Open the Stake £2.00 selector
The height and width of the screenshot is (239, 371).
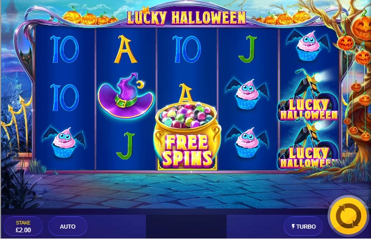[23, 227]
